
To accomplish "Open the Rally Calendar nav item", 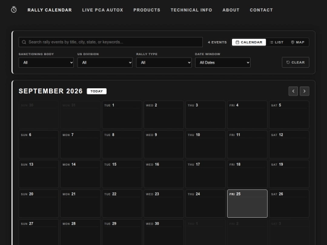I will tap(50, 10).
